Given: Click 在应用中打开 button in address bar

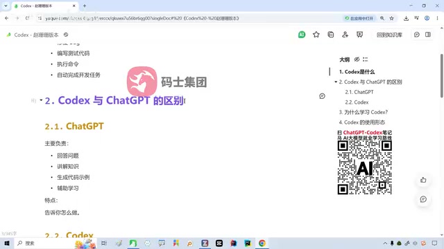Looking at the screenshot, I should [359, 18].
